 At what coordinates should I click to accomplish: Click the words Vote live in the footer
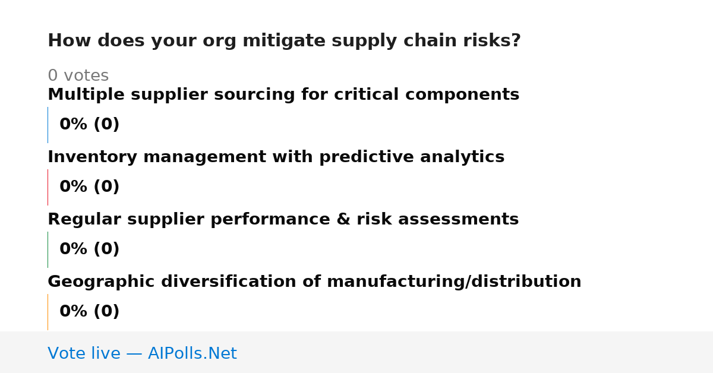[84, 353]
